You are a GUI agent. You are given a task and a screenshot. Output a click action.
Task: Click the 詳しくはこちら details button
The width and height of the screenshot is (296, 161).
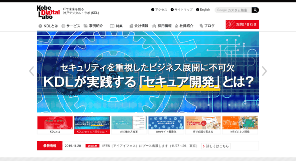[x=216, y=146]
